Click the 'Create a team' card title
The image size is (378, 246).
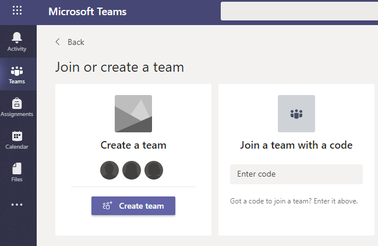tap(133, 145)
